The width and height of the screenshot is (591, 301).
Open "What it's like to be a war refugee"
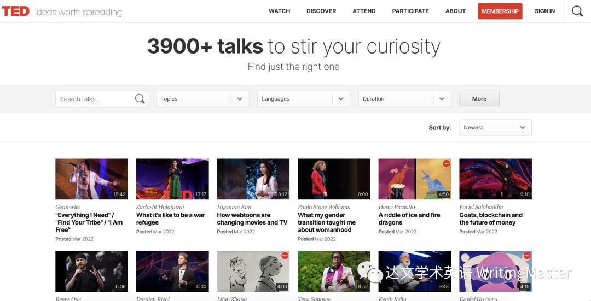170,219
